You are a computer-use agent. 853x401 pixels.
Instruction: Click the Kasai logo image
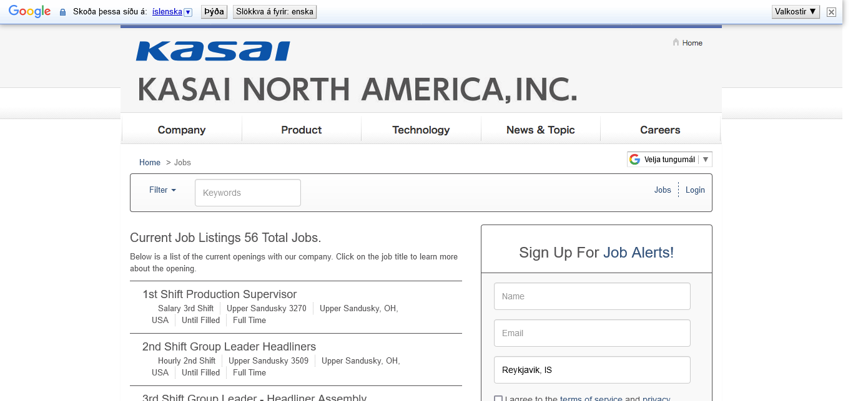coord(213,51)
